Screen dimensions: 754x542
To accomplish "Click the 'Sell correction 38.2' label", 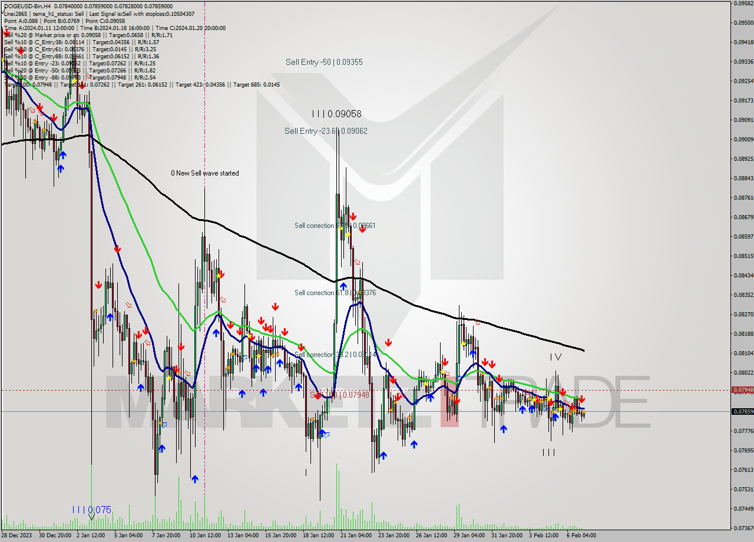I will pos(336,355).
